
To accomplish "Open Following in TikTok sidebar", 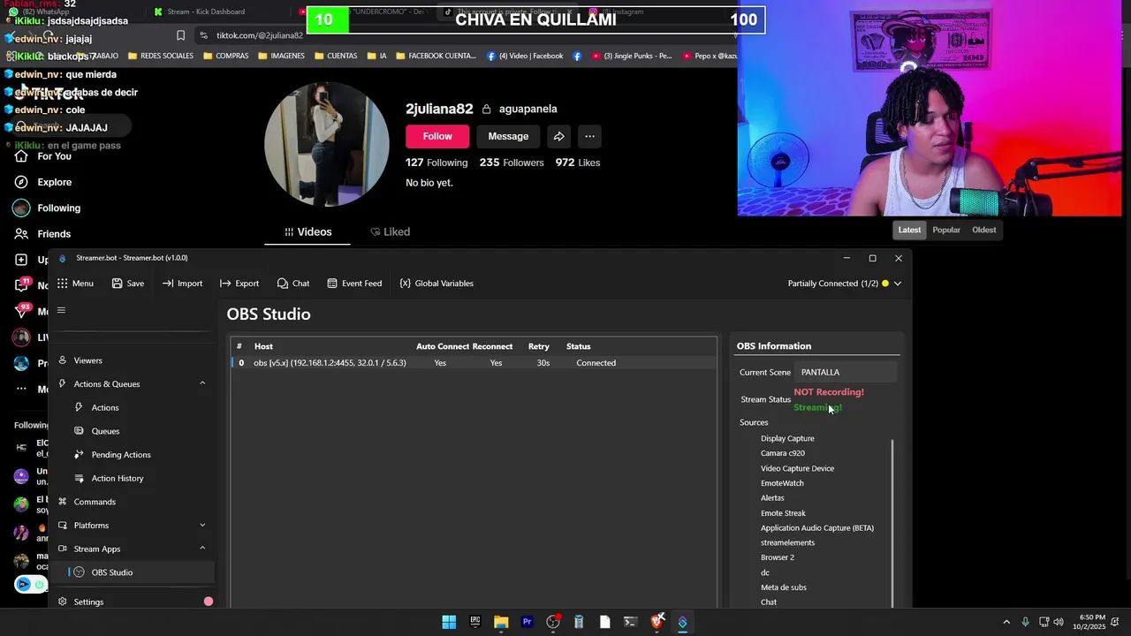I will (x=47, y=208).
